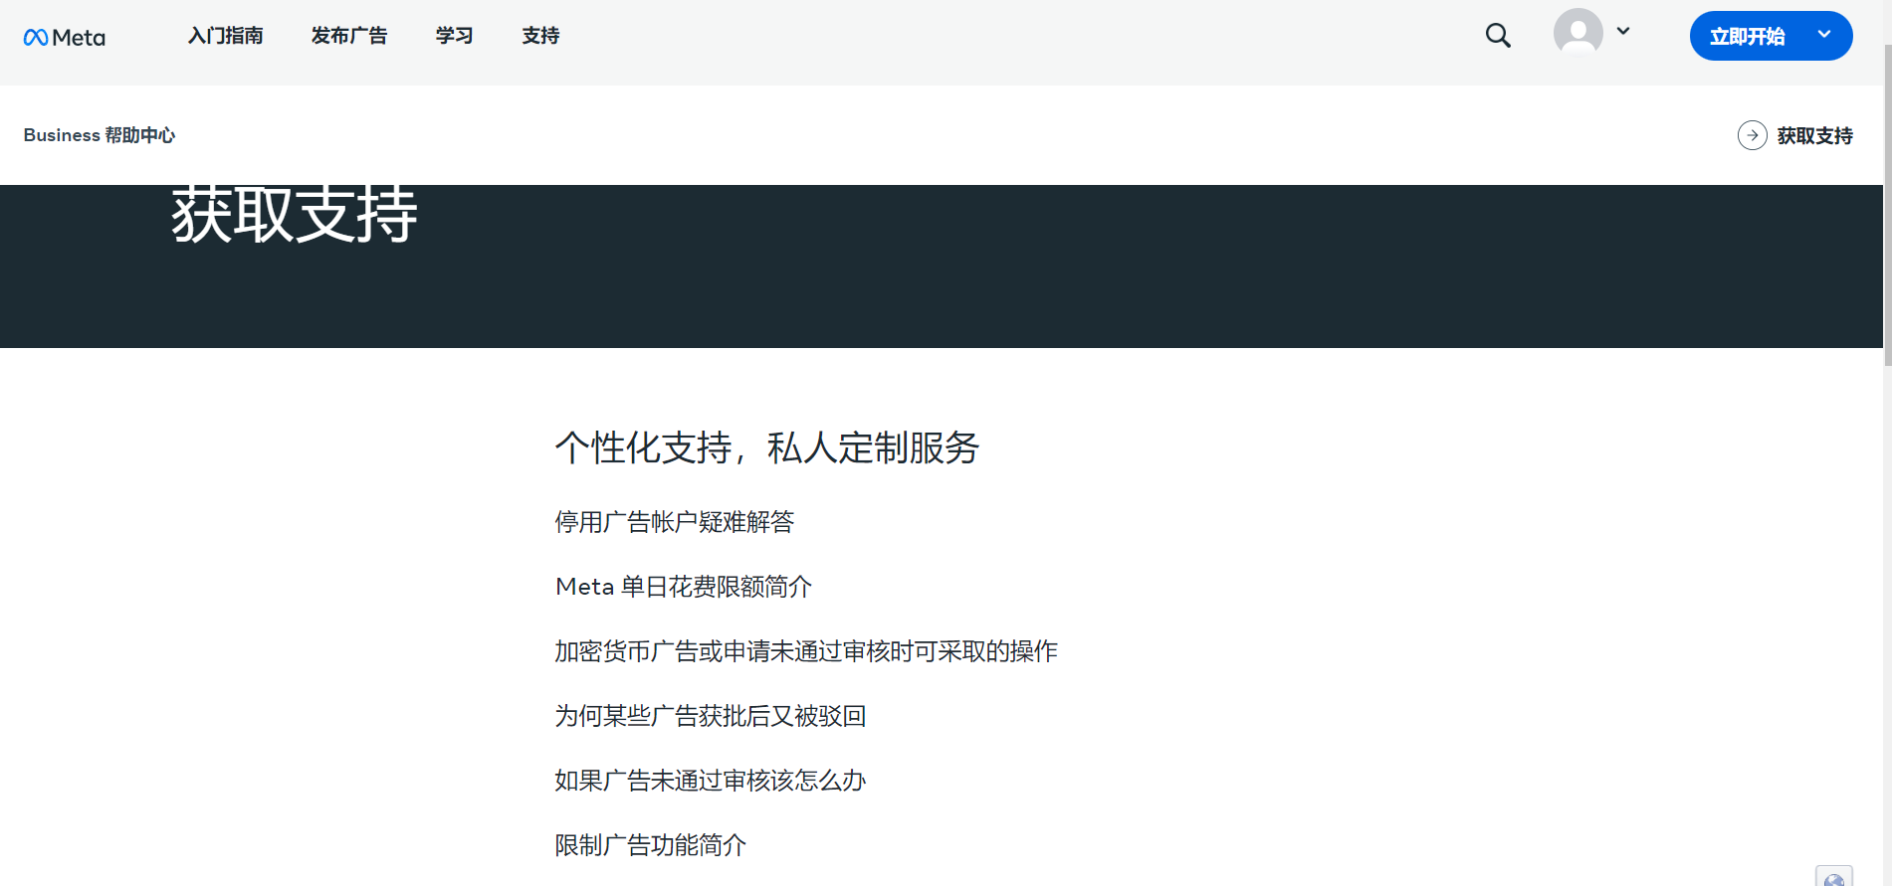1892x886 pixels.
Task: Click the large 获取支持 banner title
Action: [295, 215]
